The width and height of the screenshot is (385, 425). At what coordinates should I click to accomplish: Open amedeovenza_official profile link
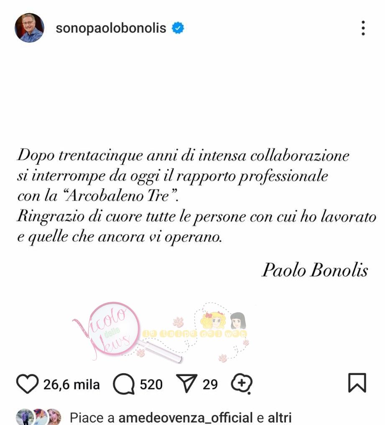(186, 417)
